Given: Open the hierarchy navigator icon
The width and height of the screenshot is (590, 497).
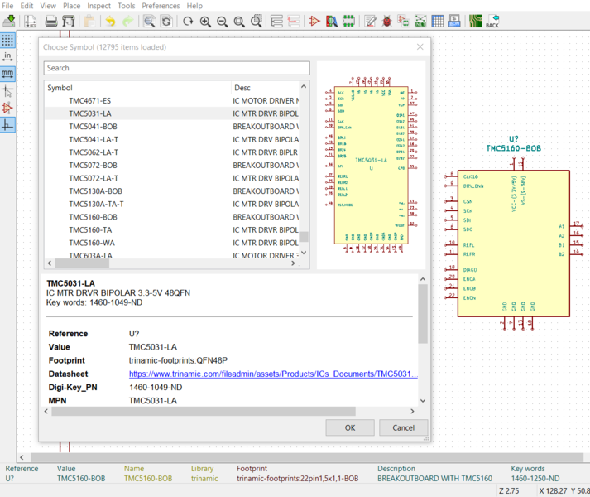Looking at the screenshot, I should click(x=277, y=21).
